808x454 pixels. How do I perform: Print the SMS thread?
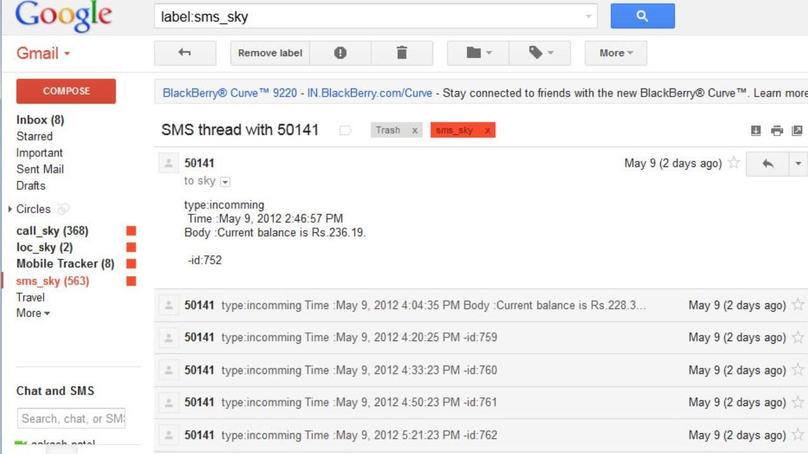pos(776,131)
